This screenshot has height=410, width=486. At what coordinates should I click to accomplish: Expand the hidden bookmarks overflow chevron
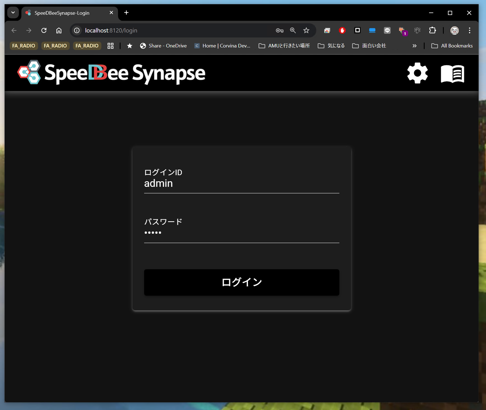[x=414, y=46]
